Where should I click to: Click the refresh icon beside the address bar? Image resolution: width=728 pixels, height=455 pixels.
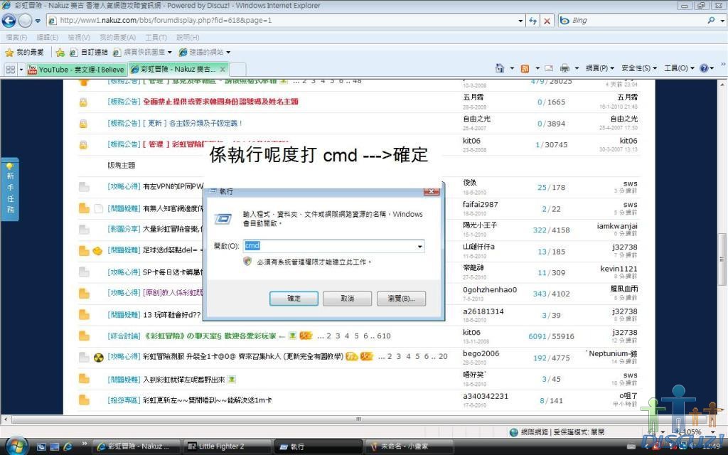tap(532, 21)
